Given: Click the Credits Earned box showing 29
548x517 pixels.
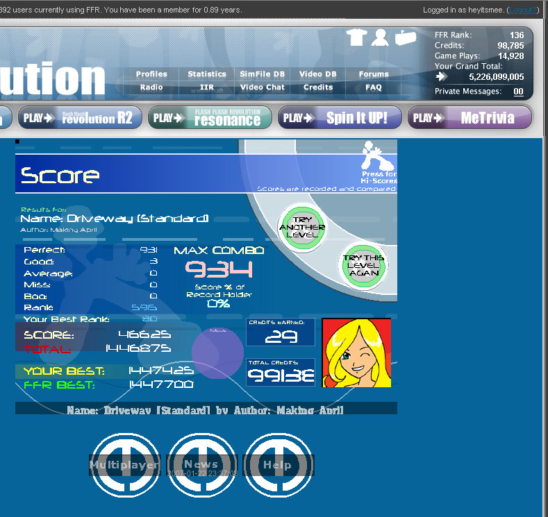Looking at the screenshot, I should (281, 332).
